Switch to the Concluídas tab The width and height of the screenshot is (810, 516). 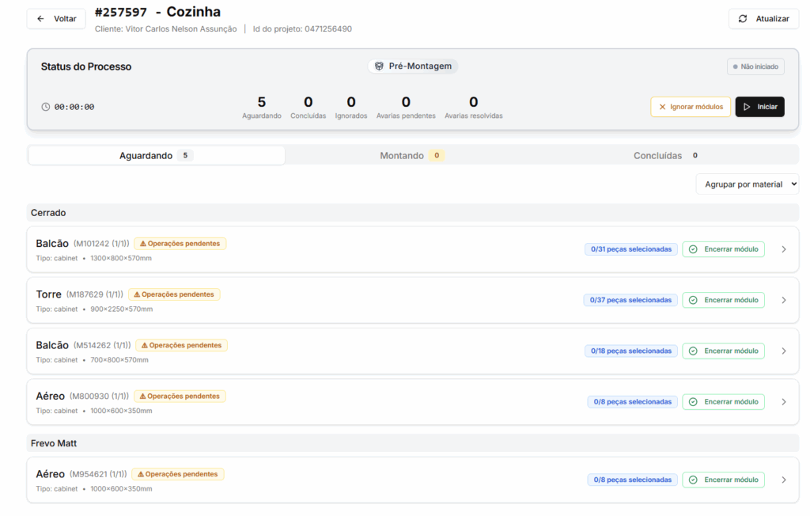tap(665, 156)
